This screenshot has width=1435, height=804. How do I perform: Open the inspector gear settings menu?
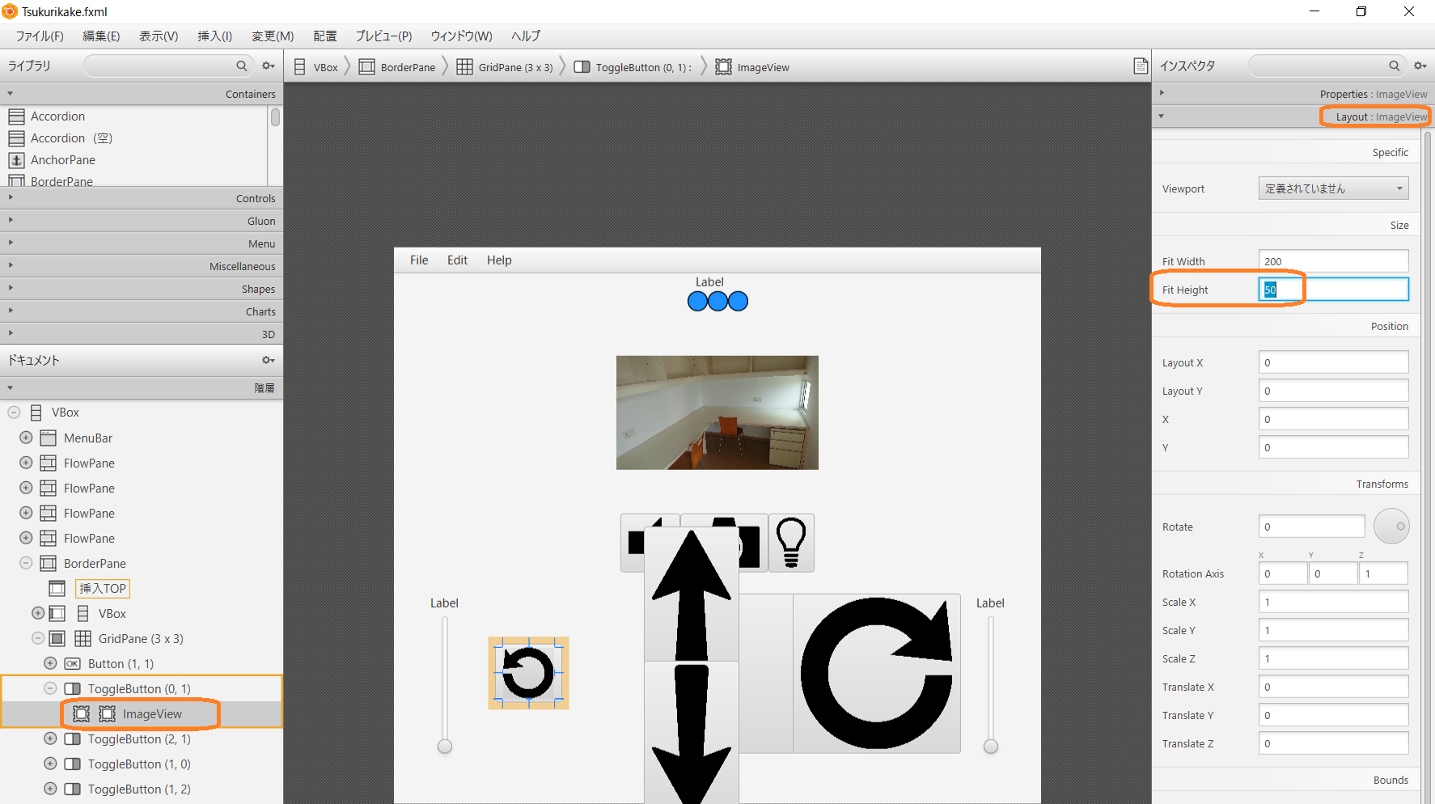1420,66
